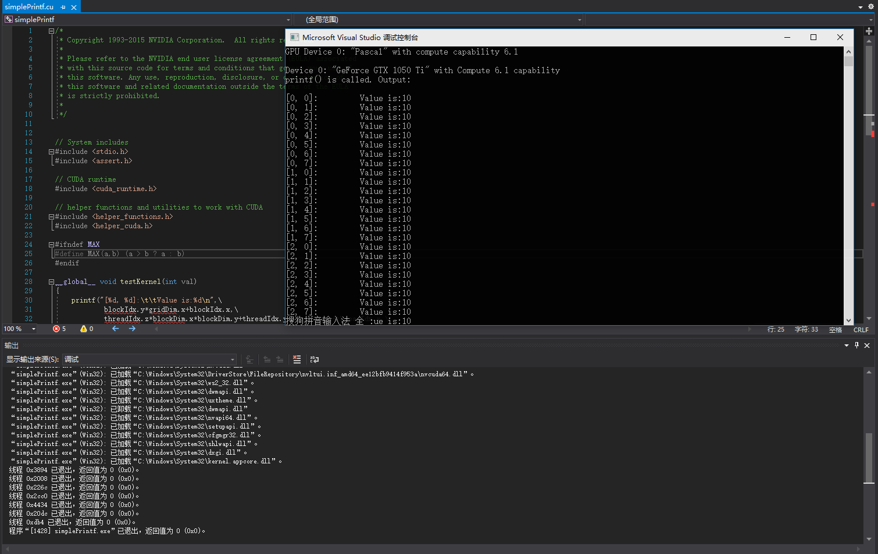This screenshot has width=878, height=554.
Task: Open the output panel window position menu
Action: tap(847, 346)
